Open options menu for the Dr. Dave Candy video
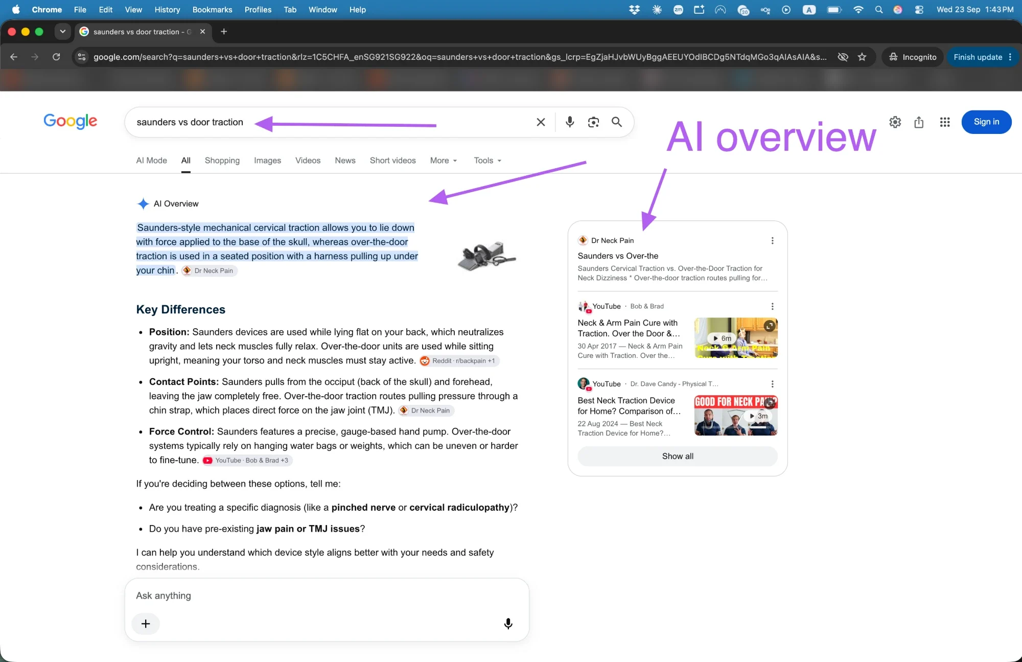The width and height of the screenshot is (1022, 662). pos(772,384)
